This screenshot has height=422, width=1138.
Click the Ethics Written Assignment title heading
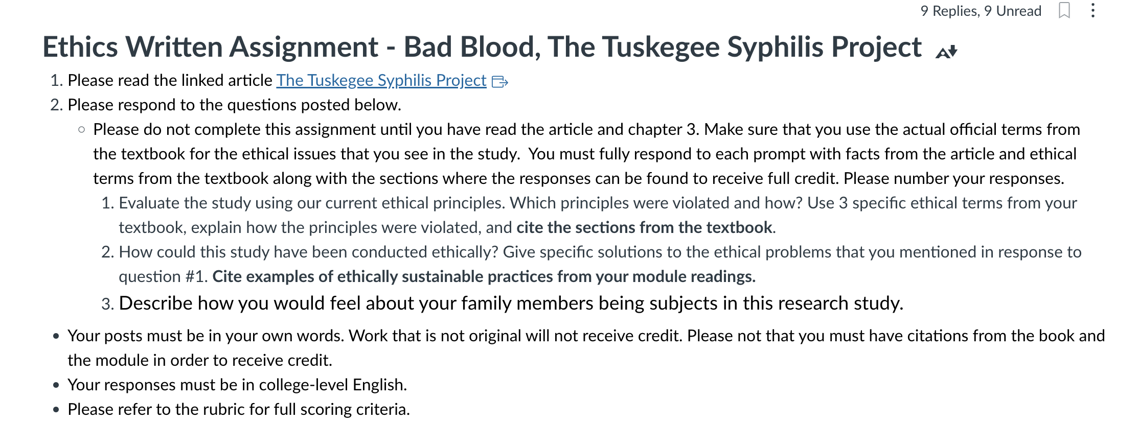[482, 47]
